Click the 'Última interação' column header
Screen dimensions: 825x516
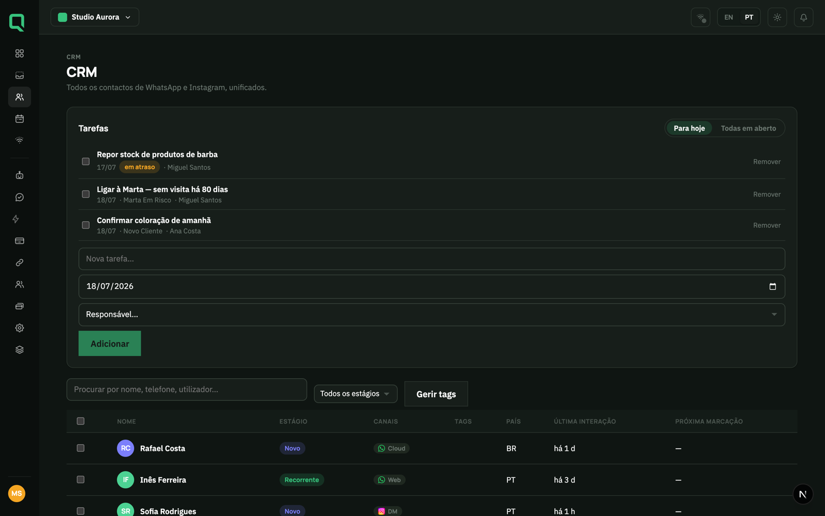585,422
